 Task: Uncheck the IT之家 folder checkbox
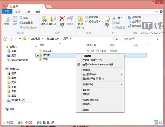(x=37, y=55)
